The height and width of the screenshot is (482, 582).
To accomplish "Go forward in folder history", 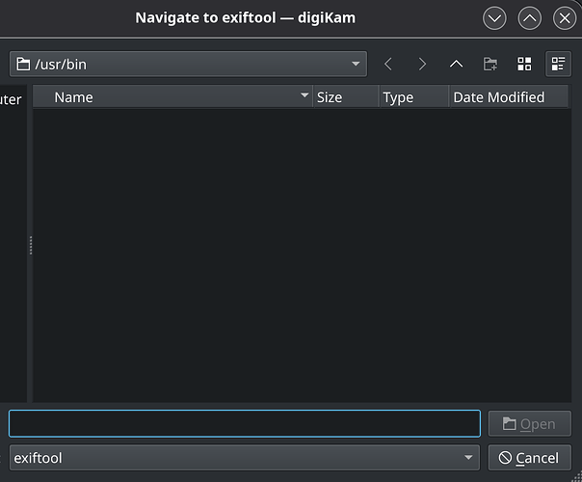I will (422, 65).
